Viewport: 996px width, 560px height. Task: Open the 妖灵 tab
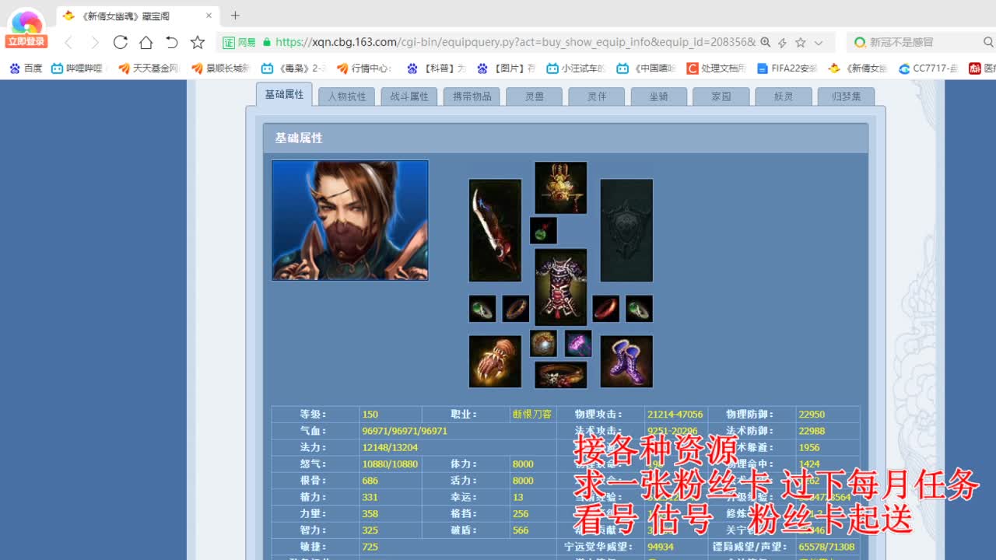tap(784, 96)
